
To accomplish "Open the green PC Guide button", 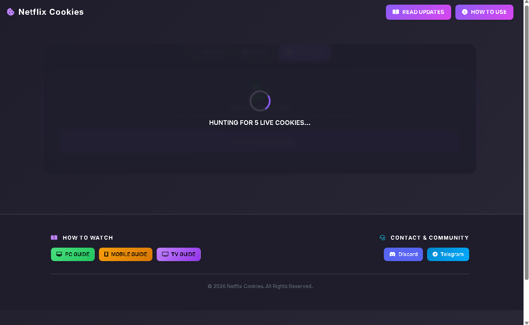I will pos(73,254).
